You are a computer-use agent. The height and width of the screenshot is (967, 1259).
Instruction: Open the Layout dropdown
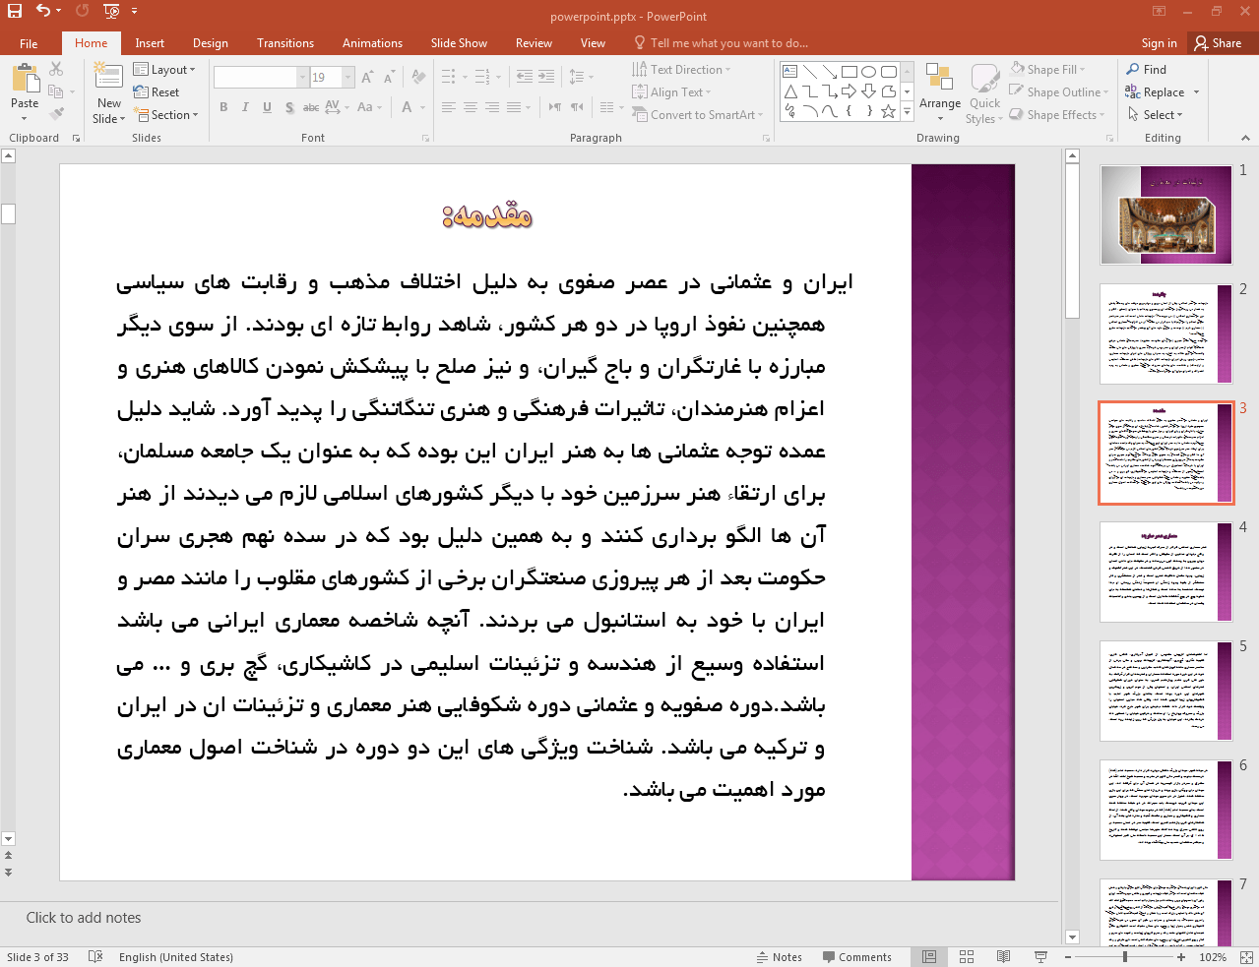click(164, 70)
